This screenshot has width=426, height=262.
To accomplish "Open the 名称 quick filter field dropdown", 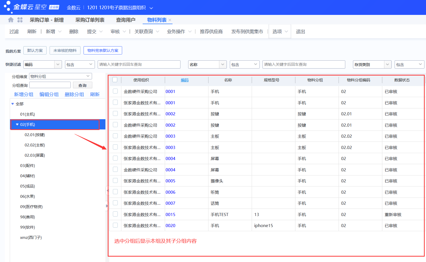I will (x=223, y=64).
